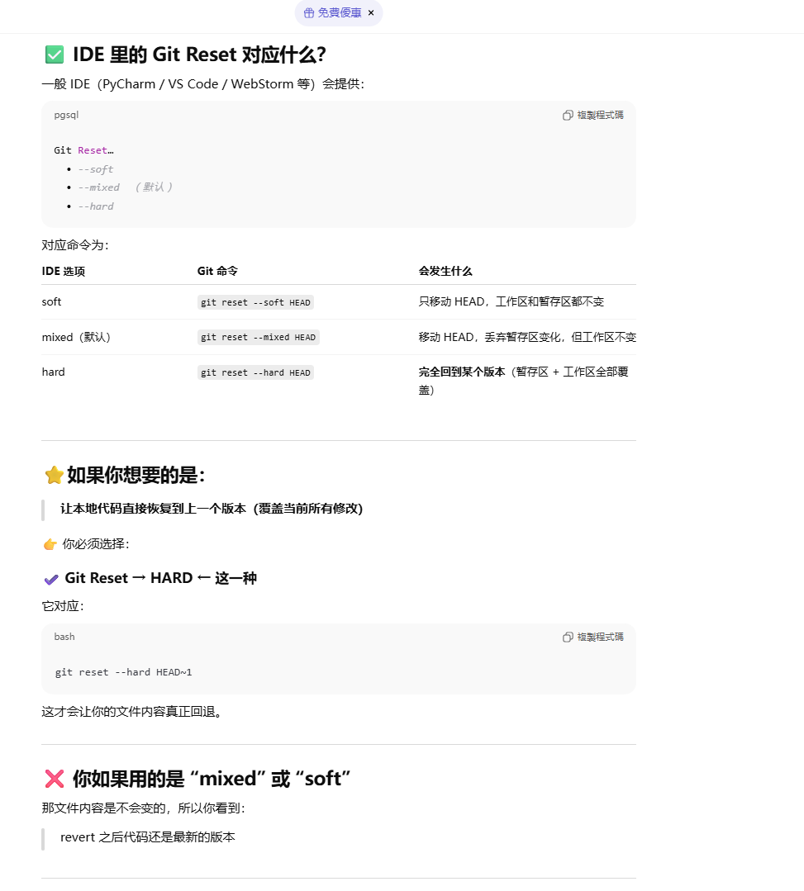Viewport: 804px width, 891px height.
Task: Select the inline code git reset --soft HEAD
Action: [x=255, y=302]
